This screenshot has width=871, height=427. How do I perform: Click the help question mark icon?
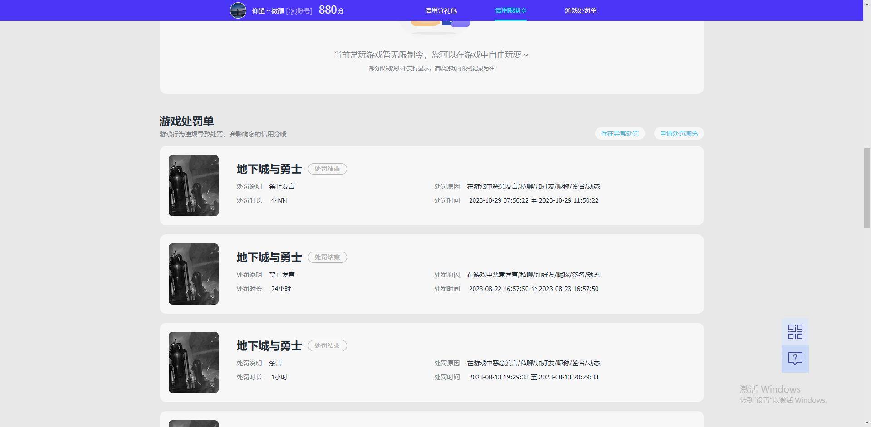click(x=795, y=359)
